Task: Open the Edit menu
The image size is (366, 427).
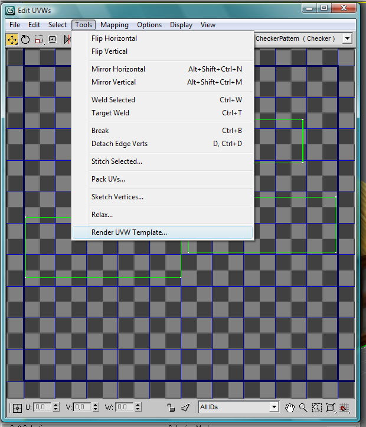Action: point(34,25)
